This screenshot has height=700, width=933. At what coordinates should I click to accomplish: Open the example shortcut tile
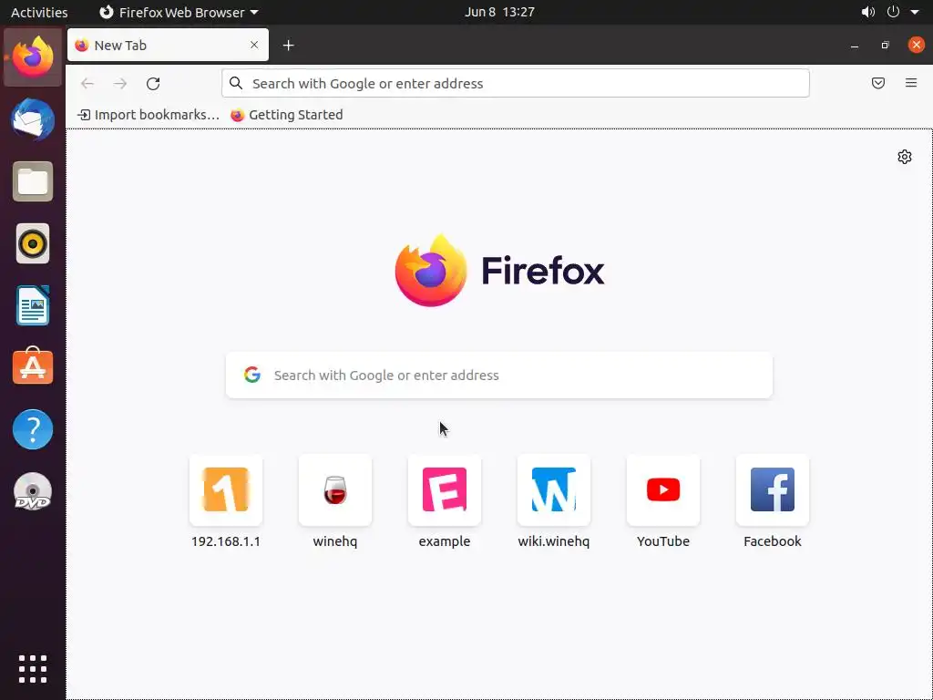tap(445, 501)
